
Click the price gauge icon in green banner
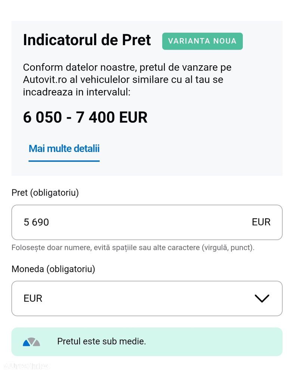point(31,342)
